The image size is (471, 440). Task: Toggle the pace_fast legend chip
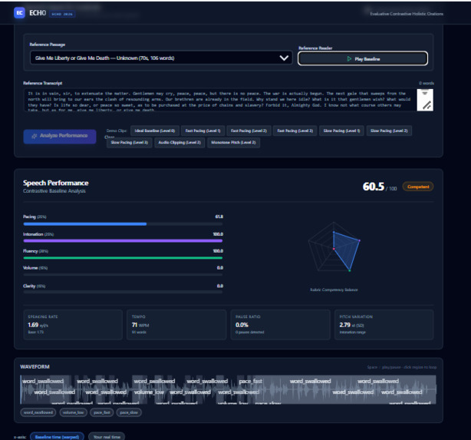click(x=102, y=412)
